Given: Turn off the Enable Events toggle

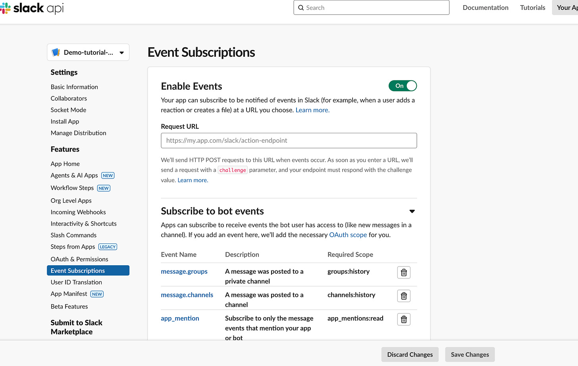Looking at the screenshot, I should (403, 86).
